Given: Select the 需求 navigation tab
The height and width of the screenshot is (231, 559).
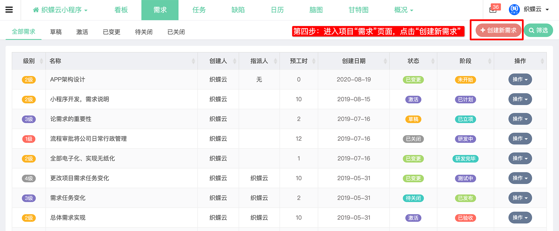Looking at the screenshot, I should click(x=160, y=10).
